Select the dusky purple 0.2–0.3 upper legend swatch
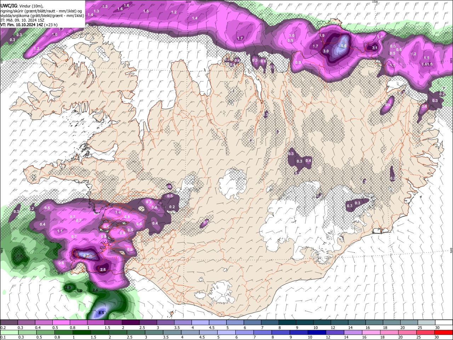Image resolution: width=453 pixels, height=340 pixels. coord(9,323)
